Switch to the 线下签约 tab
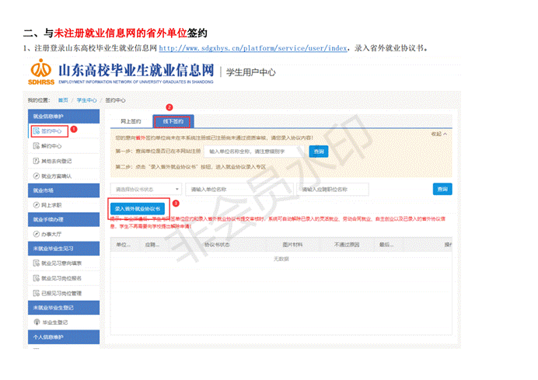Viewport: 538px width, 380px height. click(x=173, y=121)
